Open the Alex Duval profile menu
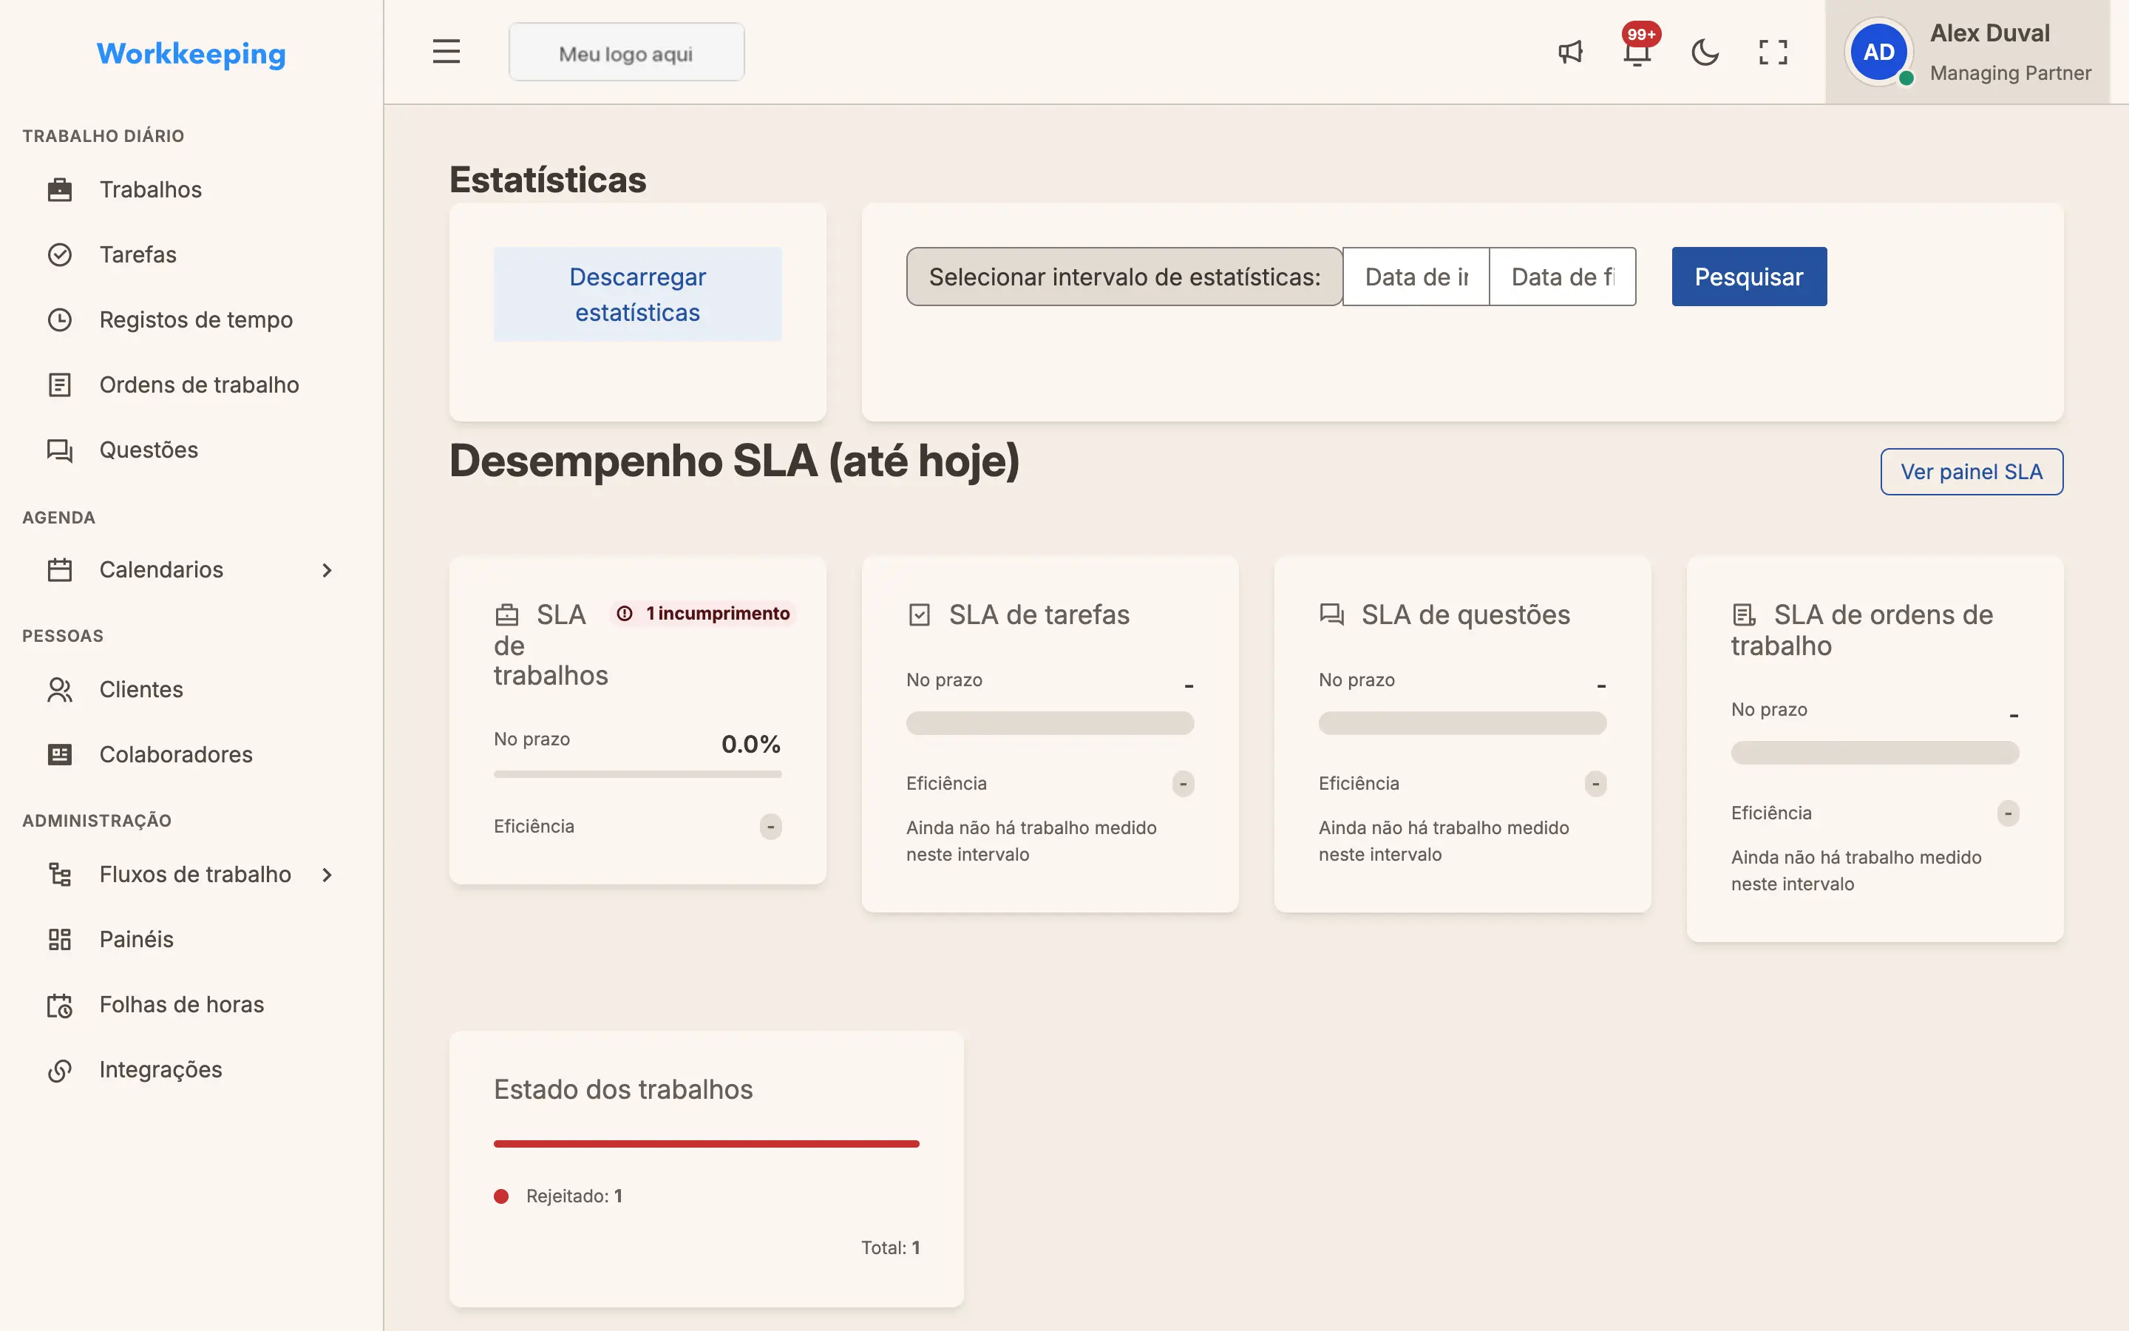 (x=1967, y=52)
